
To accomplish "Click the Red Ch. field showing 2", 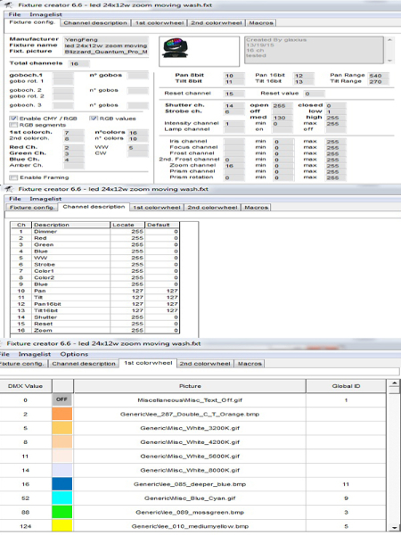I will pyautogui.click(x=74, y=147).
